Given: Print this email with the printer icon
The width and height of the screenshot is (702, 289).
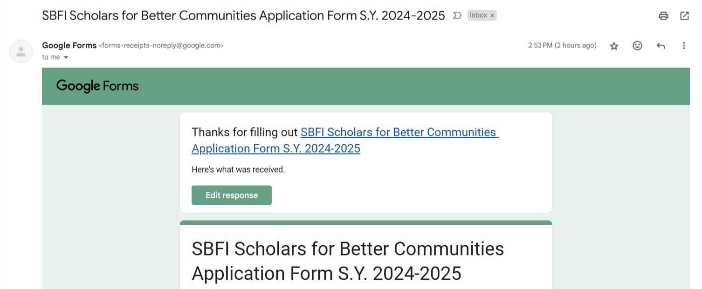Looking at the screenshot, I should (663, 16).
